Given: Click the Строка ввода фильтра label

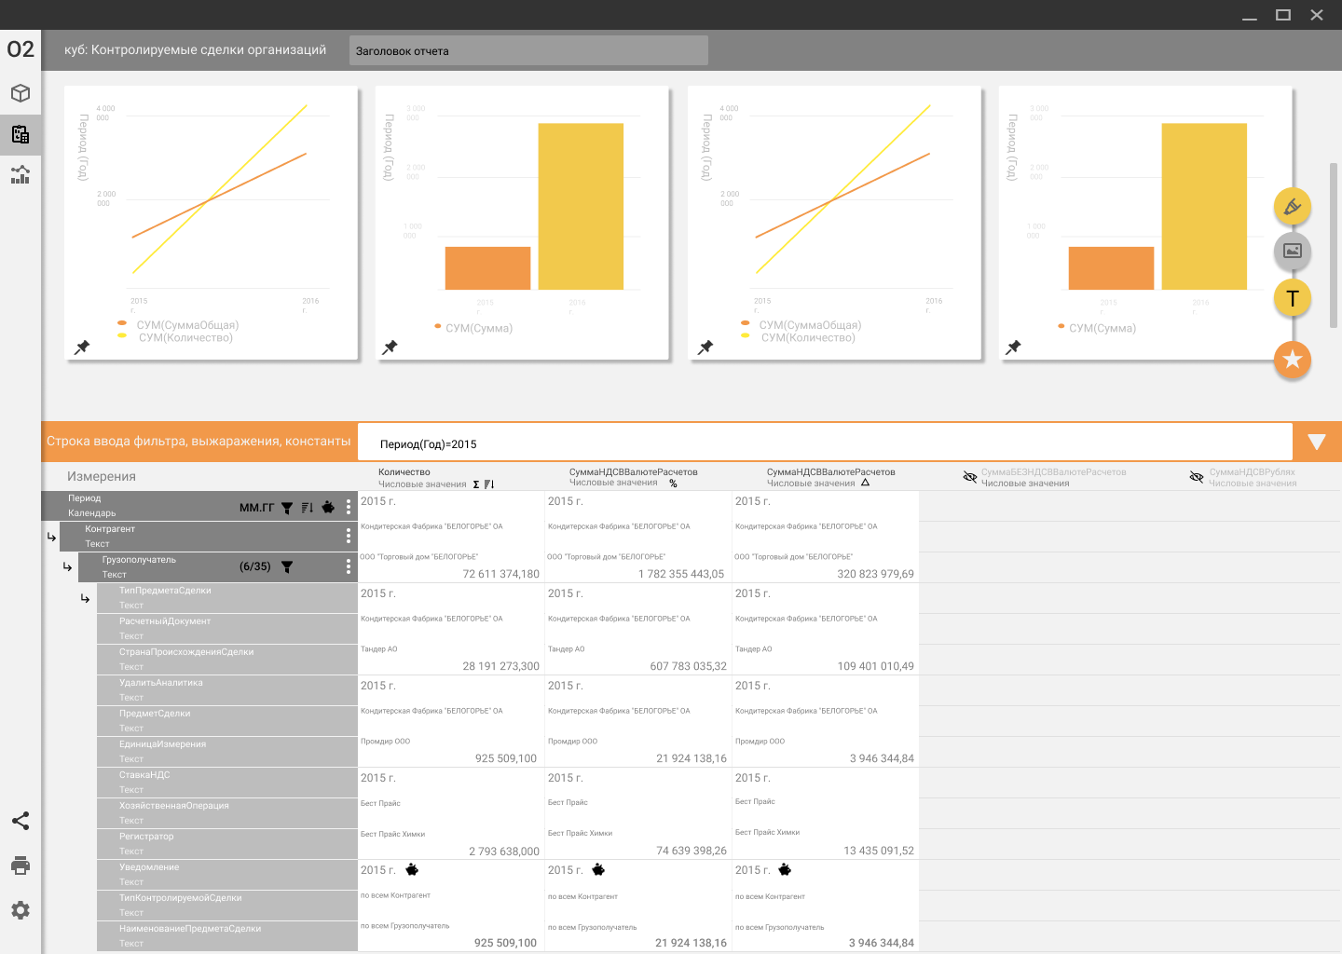Looking at the screenshot, I should click(x=199, y=442).
